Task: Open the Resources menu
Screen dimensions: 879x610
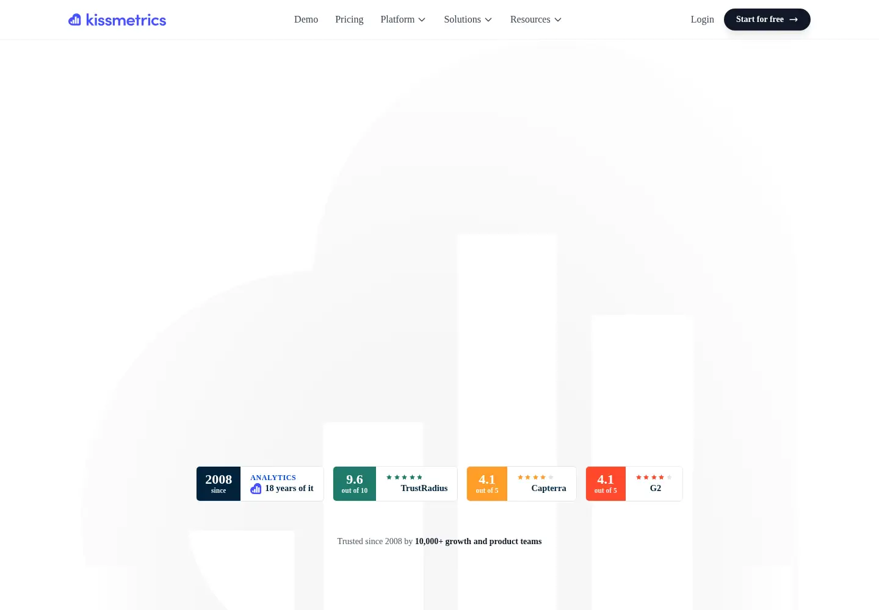Action: 535,20
